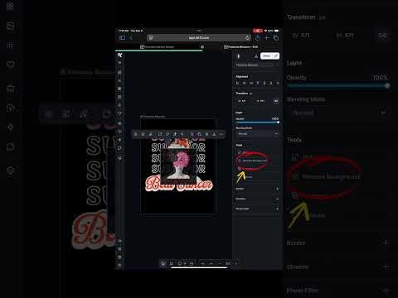Click the white Share button
The height and width of the screenshot is (298, 398).
point(269,56)
